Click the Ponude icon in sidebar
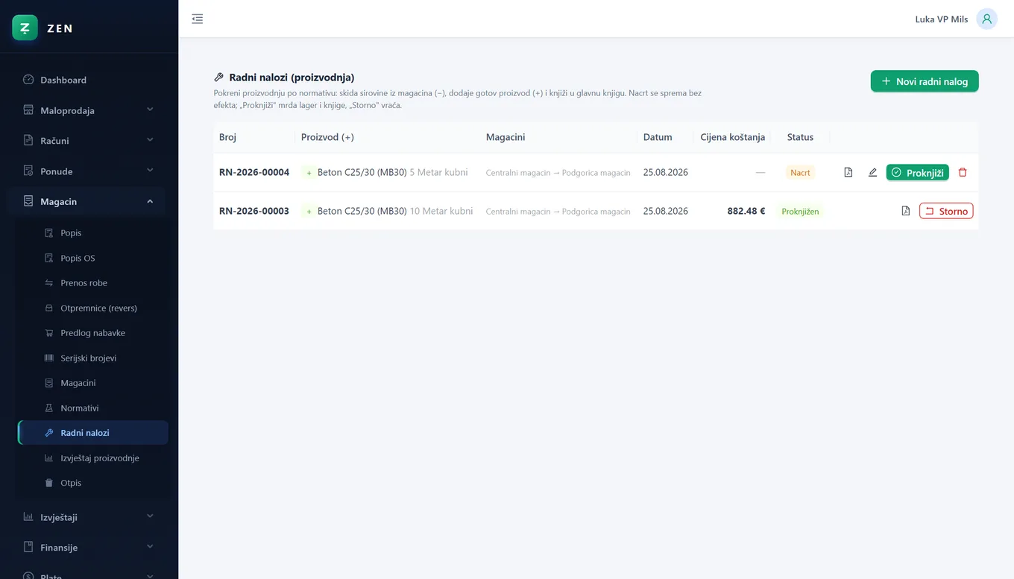The image size is (1014, 579). (x=28, y=171)
